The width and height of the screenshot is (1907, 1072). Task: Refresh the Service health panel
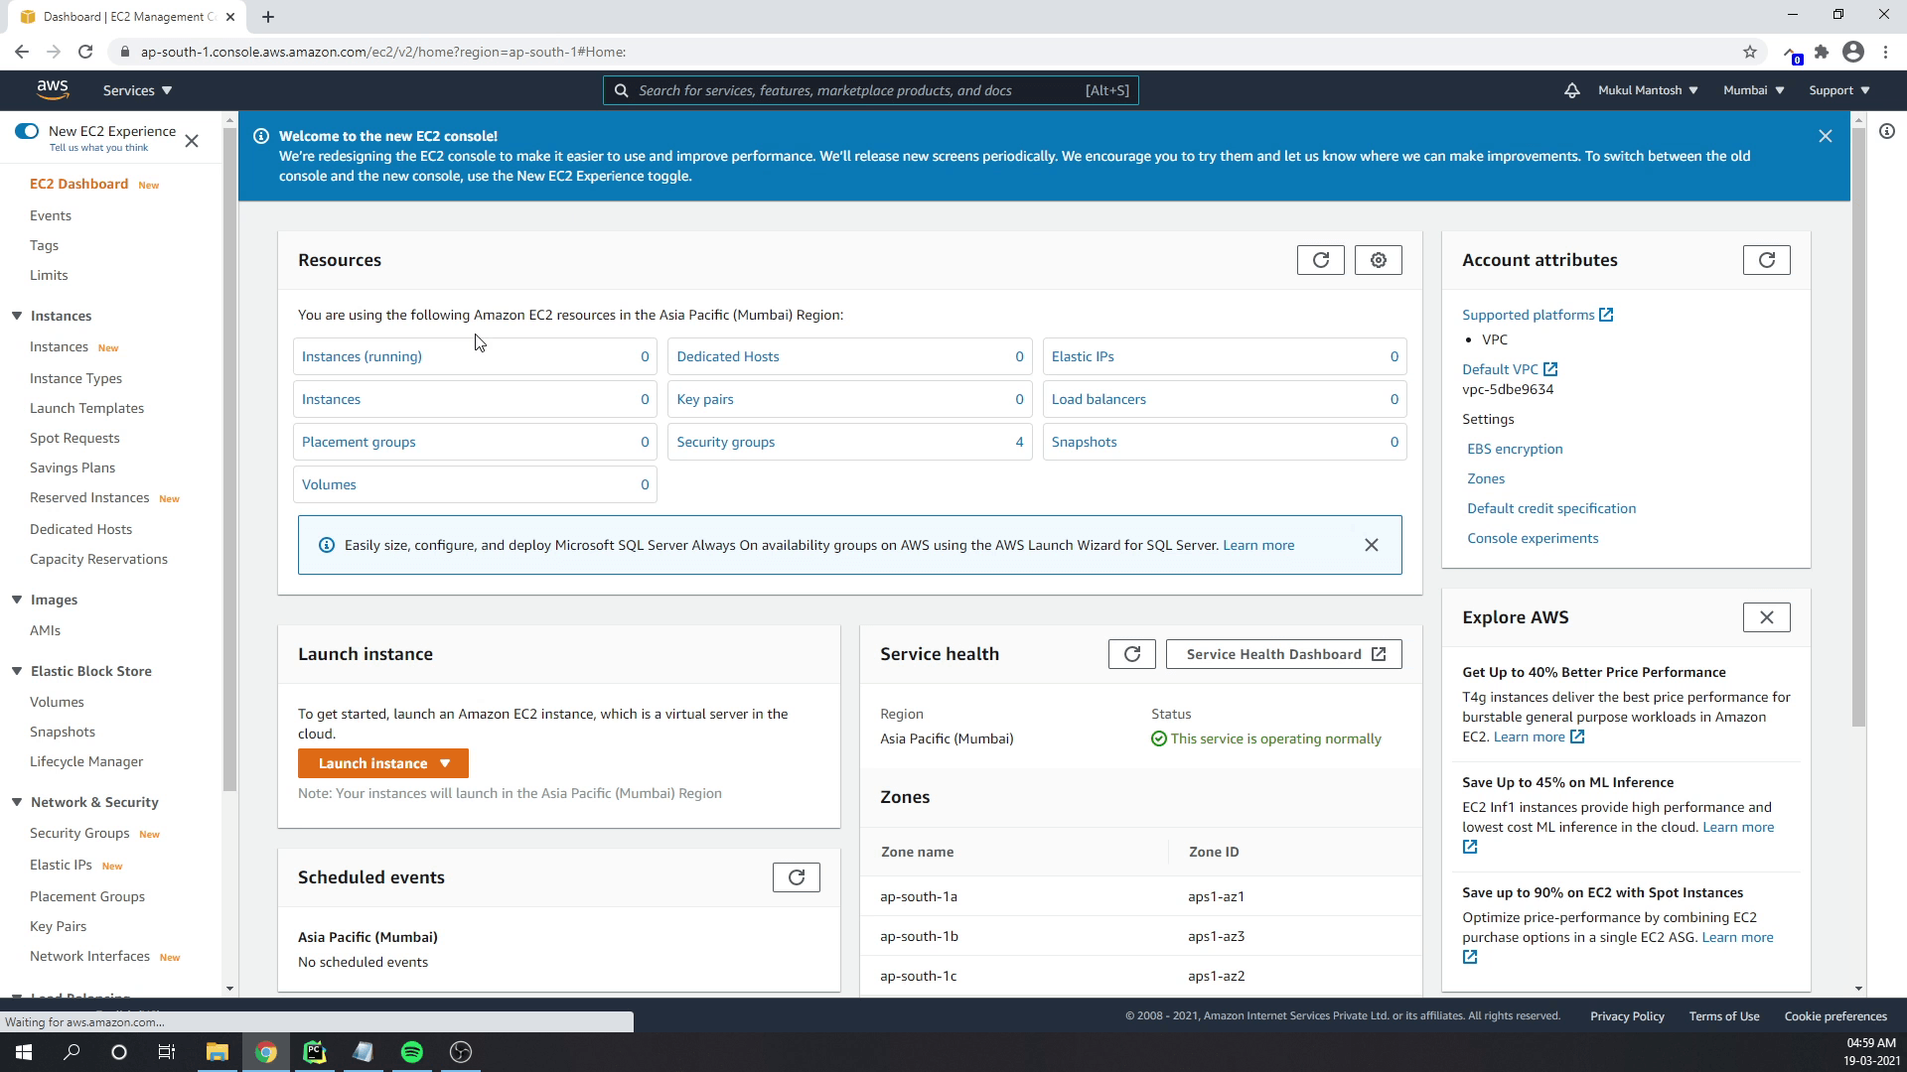[x=1131, y=653]
